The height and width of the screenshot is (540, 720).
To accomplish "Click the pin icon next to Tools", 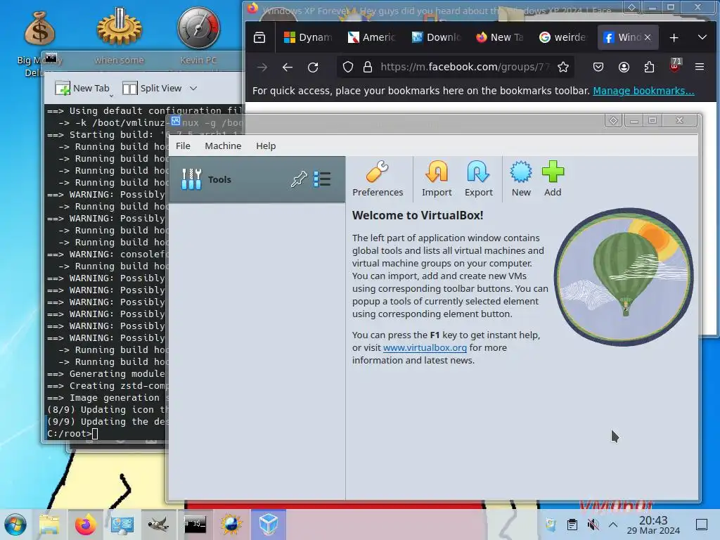I will tap(299, 179).
